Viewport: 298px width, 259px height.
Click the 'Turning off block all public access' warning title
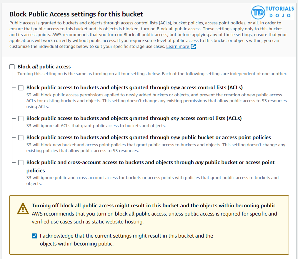point(154,206)
